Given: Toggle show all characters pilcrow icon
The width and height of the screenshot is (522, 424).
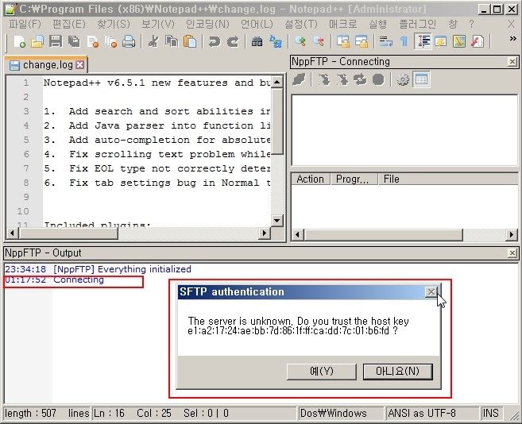Looking at the screenshot, I should pyautogui.click(x=404, y=41).
